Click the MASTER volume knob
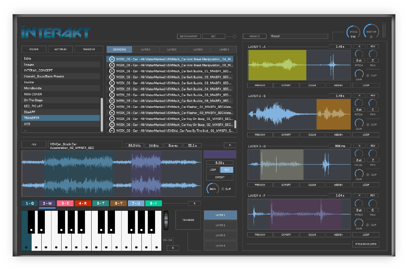 [371, 32]
